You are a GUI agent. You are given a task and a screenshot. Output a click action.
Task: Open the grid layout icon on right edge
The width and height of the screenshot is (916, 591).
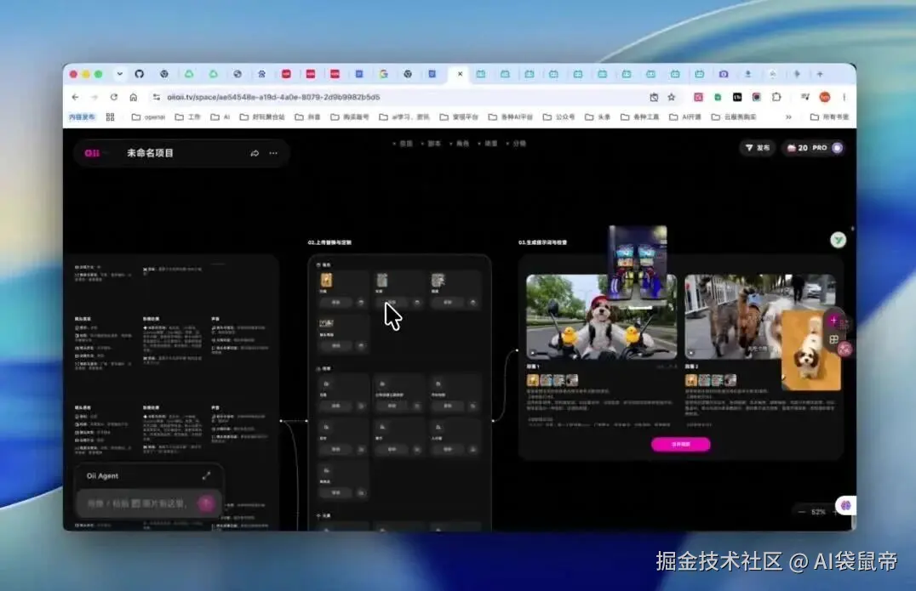[833, 339]
